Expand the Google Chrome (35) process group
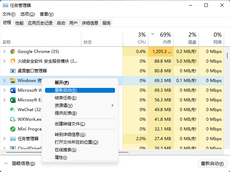 tap(5, 52)
